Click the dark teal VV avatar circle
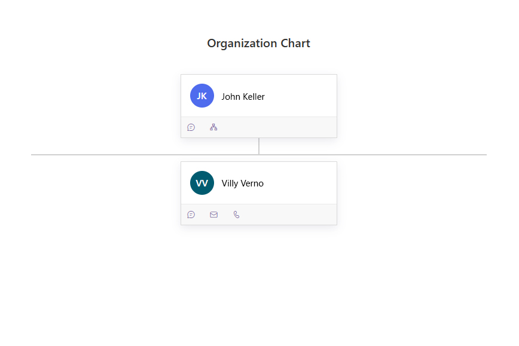Viewport: 519px width, 346px height. 202,183
